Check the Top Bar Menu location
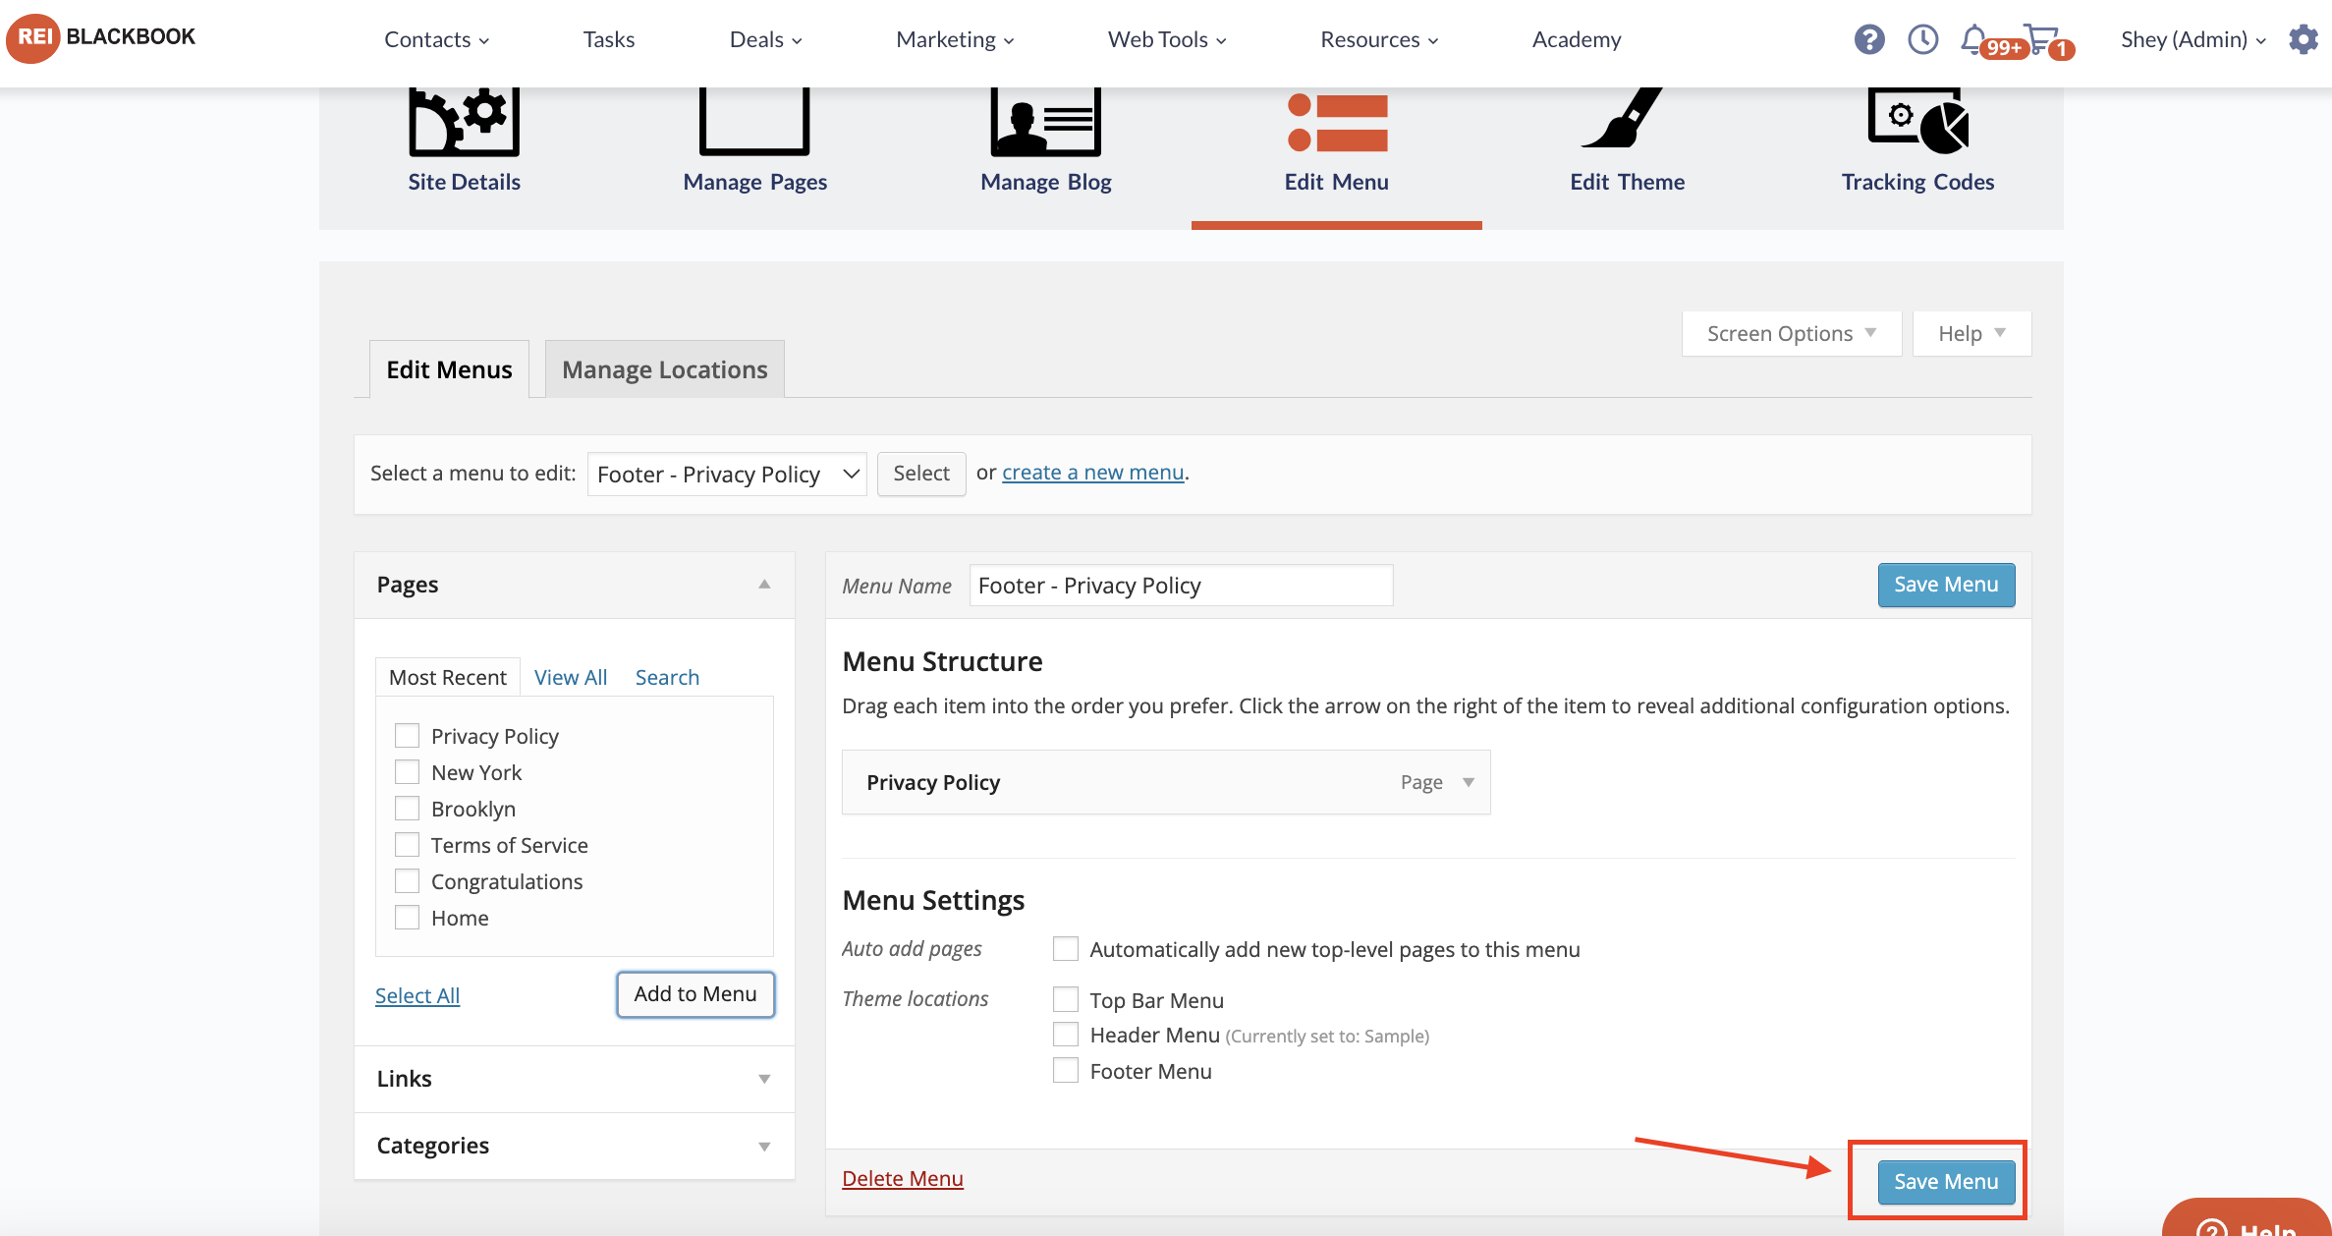 1065,999
